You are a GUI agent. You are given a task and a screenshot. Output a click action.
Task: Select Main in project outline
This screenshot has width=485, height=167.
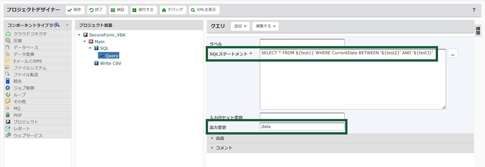(x=99, y=42)
